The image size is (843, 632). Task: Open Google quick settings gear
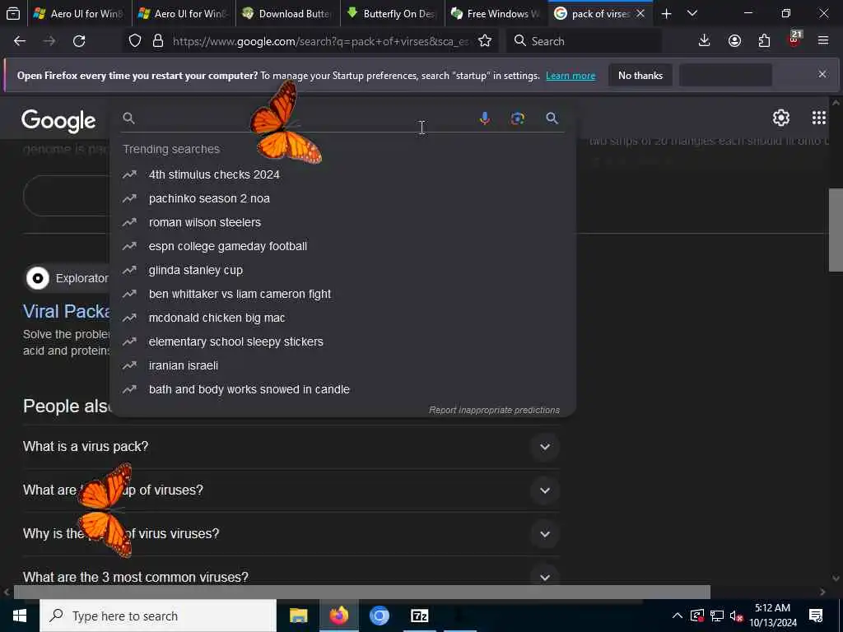pyautogui.click(x=780, y=118)
